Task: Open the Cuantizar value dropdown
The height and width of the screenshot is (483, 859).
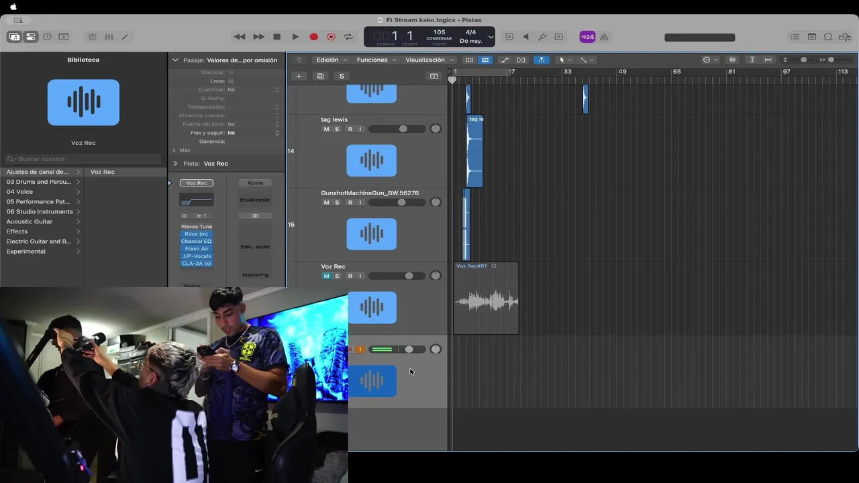Action: 254,89
